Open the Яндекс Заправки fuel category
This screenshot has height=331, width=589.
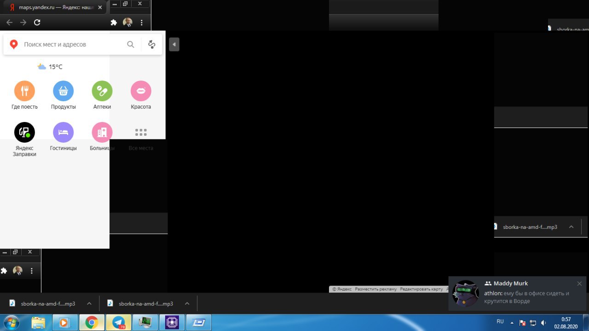tap(25, 139)
